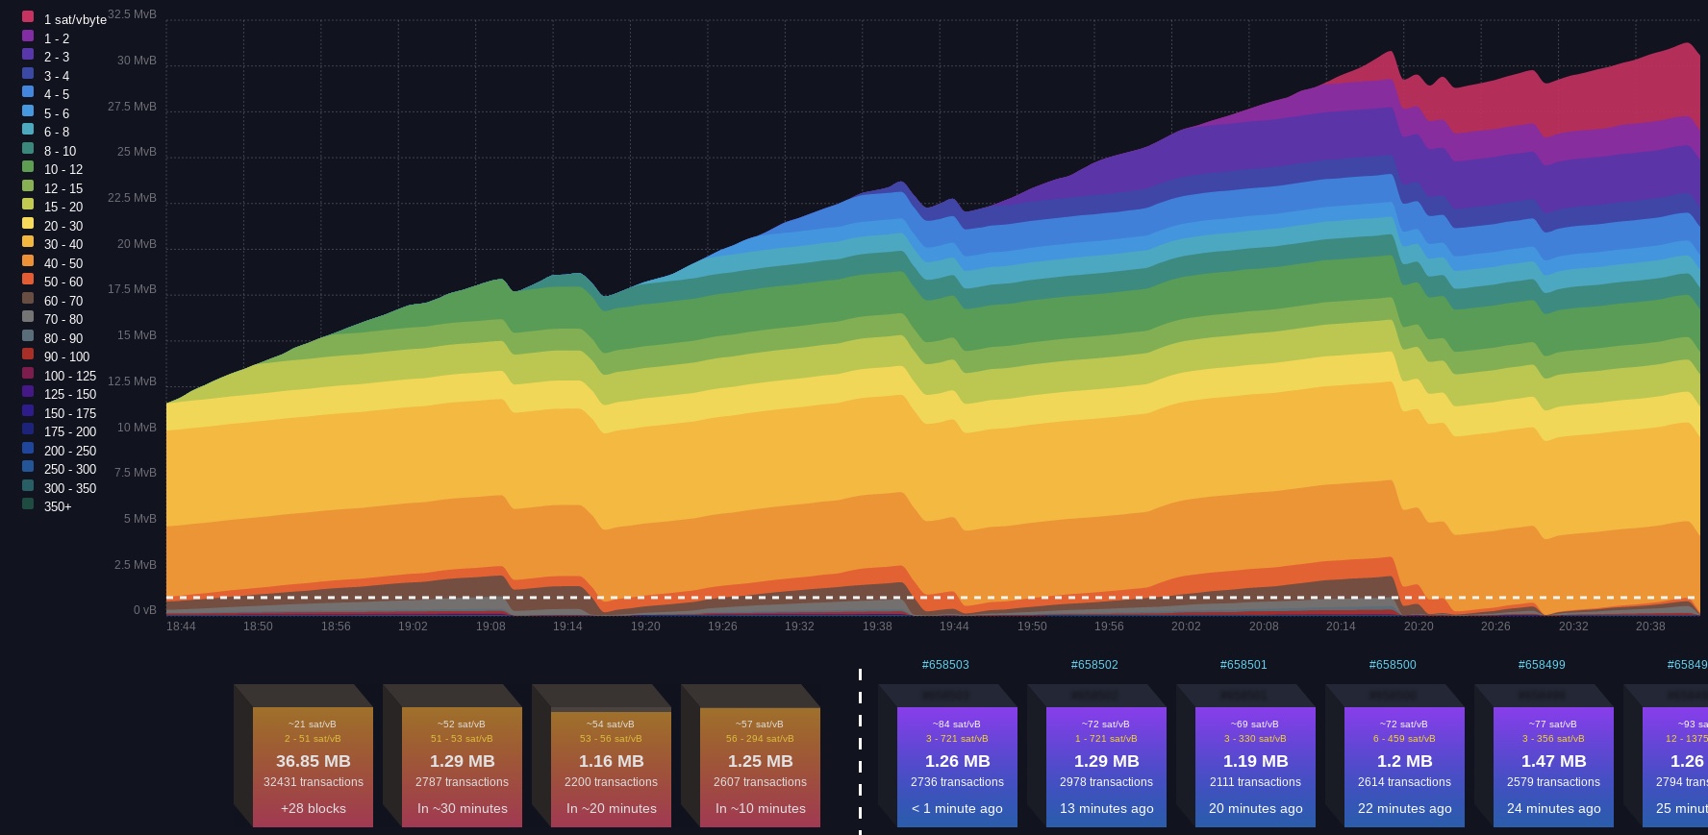The width and height of the screenshot is (1708, 835).
Task: Open block #658500 link
Action: 1393,665
